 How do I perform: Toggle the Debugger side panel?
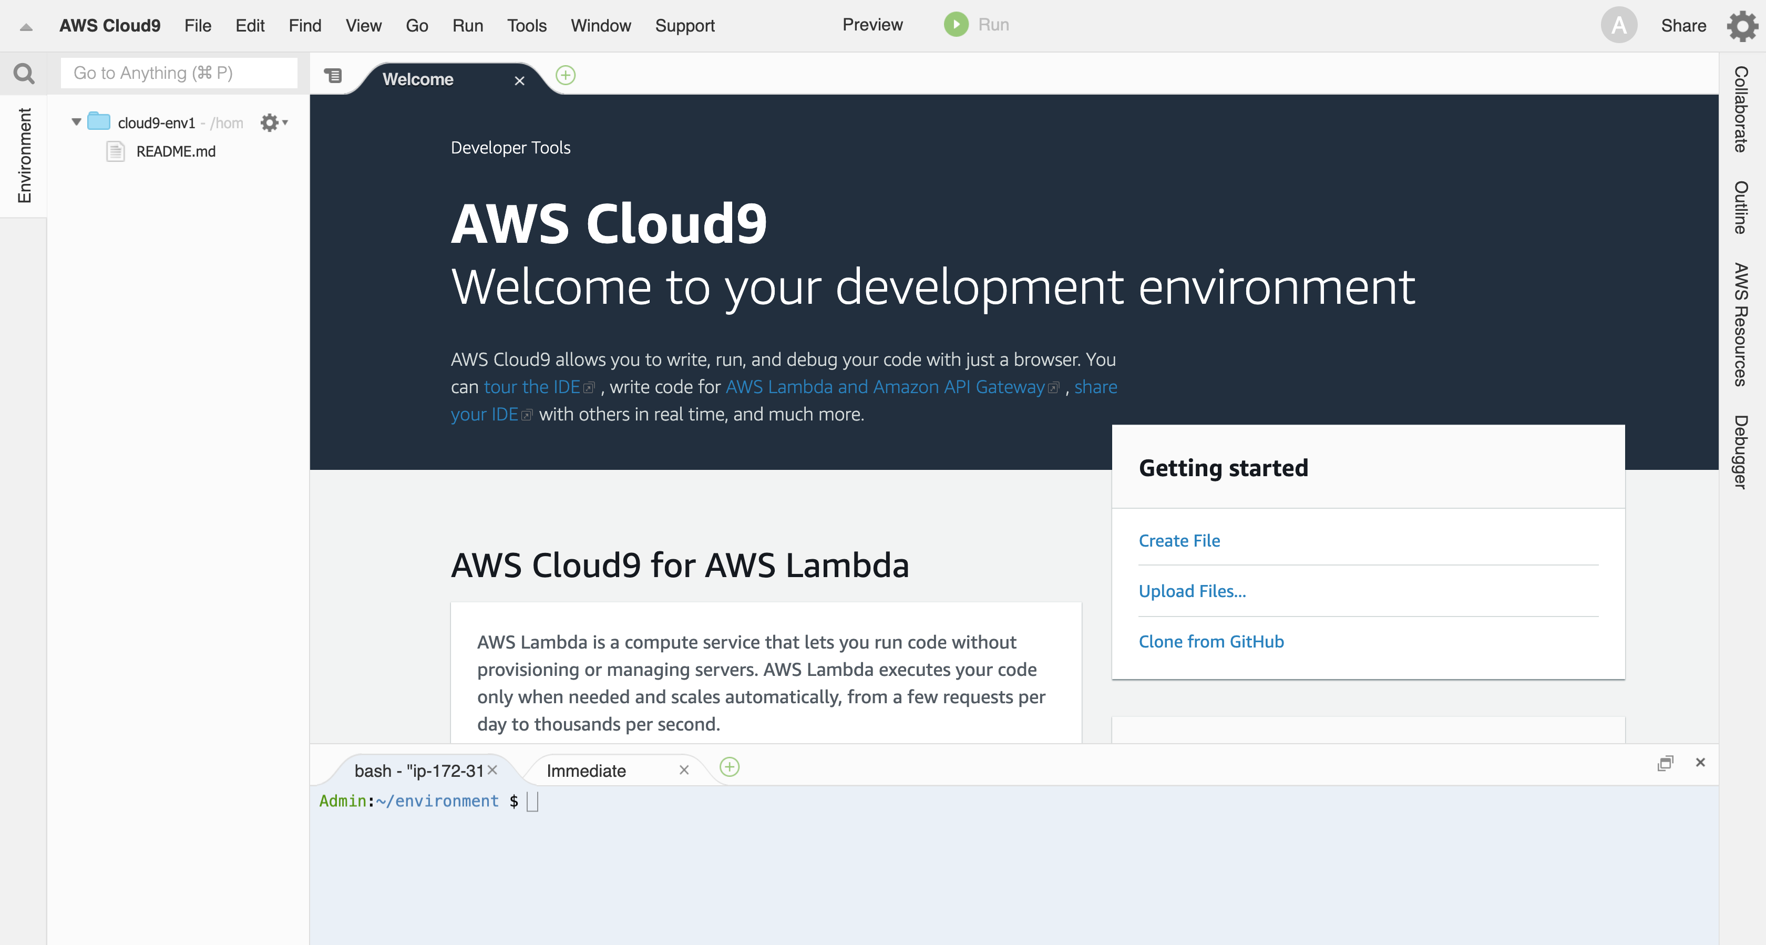tap(1741, 451)
